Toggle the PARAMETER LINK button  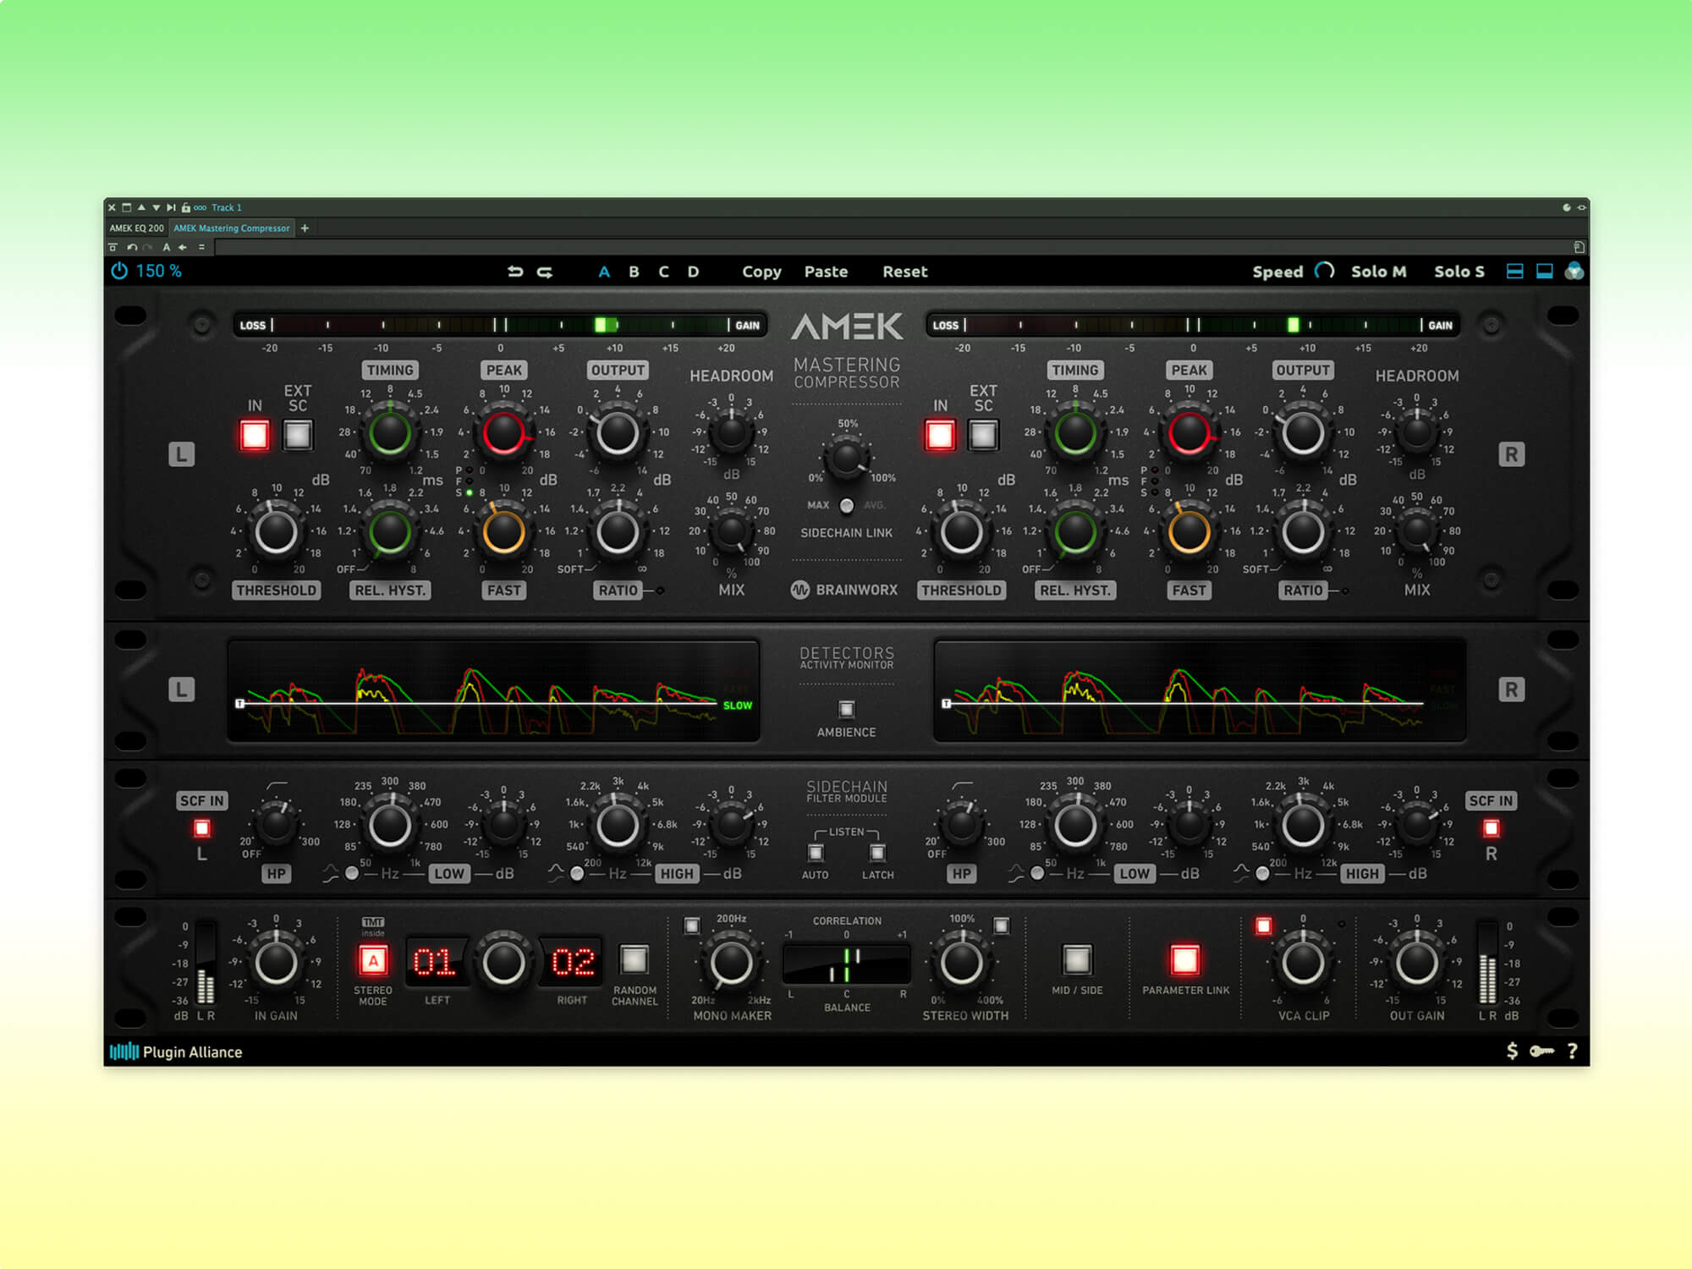(1184, 959)
